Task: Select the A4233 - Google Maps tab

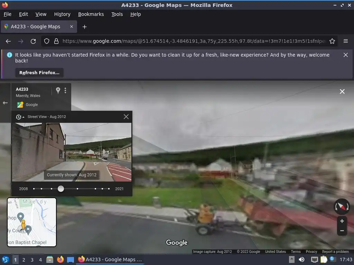Action: 39,27
